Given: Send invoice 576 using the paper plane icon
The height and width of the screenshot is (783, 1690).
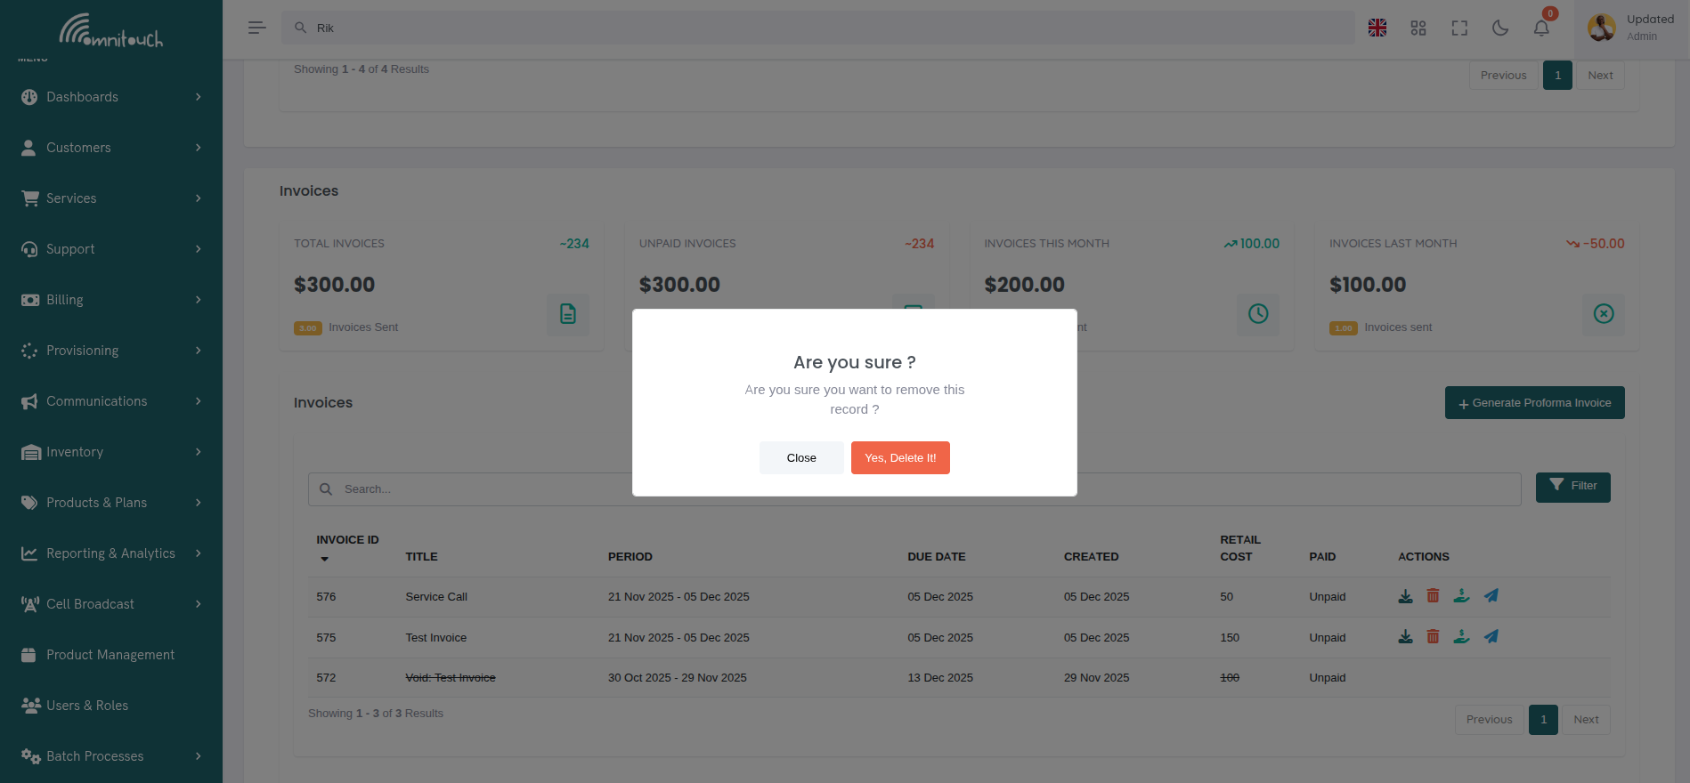Looking at the screenshot, I should 1491,596.
